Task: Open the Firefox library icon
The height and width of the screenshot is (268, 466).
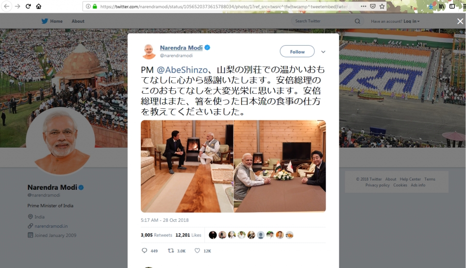Action: [442, 6]
